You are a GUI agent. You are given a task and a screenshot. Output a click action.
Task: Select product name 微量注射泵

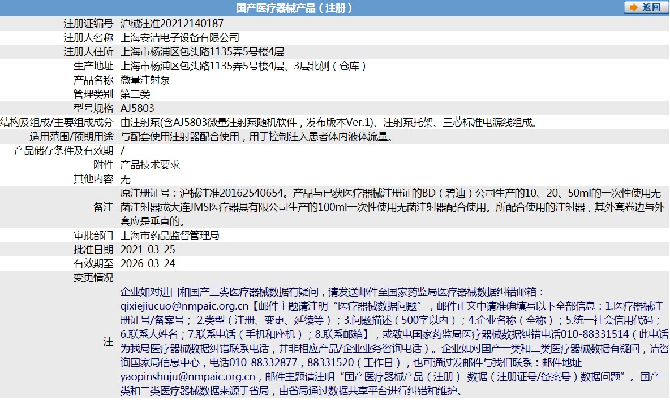click(145, 80)
